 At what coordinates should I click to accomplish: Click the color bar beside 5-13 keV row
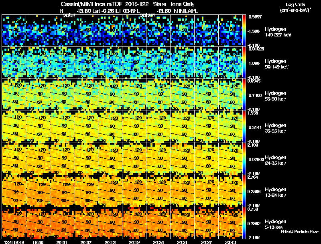click(x=244, y=223)
